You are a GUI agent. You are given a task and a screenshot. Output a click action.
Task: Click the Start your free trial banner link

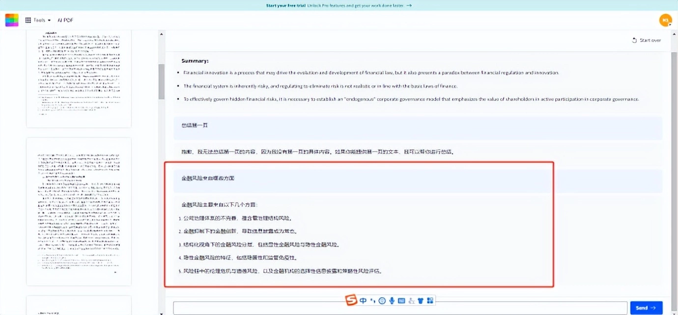tap(339, 5)
